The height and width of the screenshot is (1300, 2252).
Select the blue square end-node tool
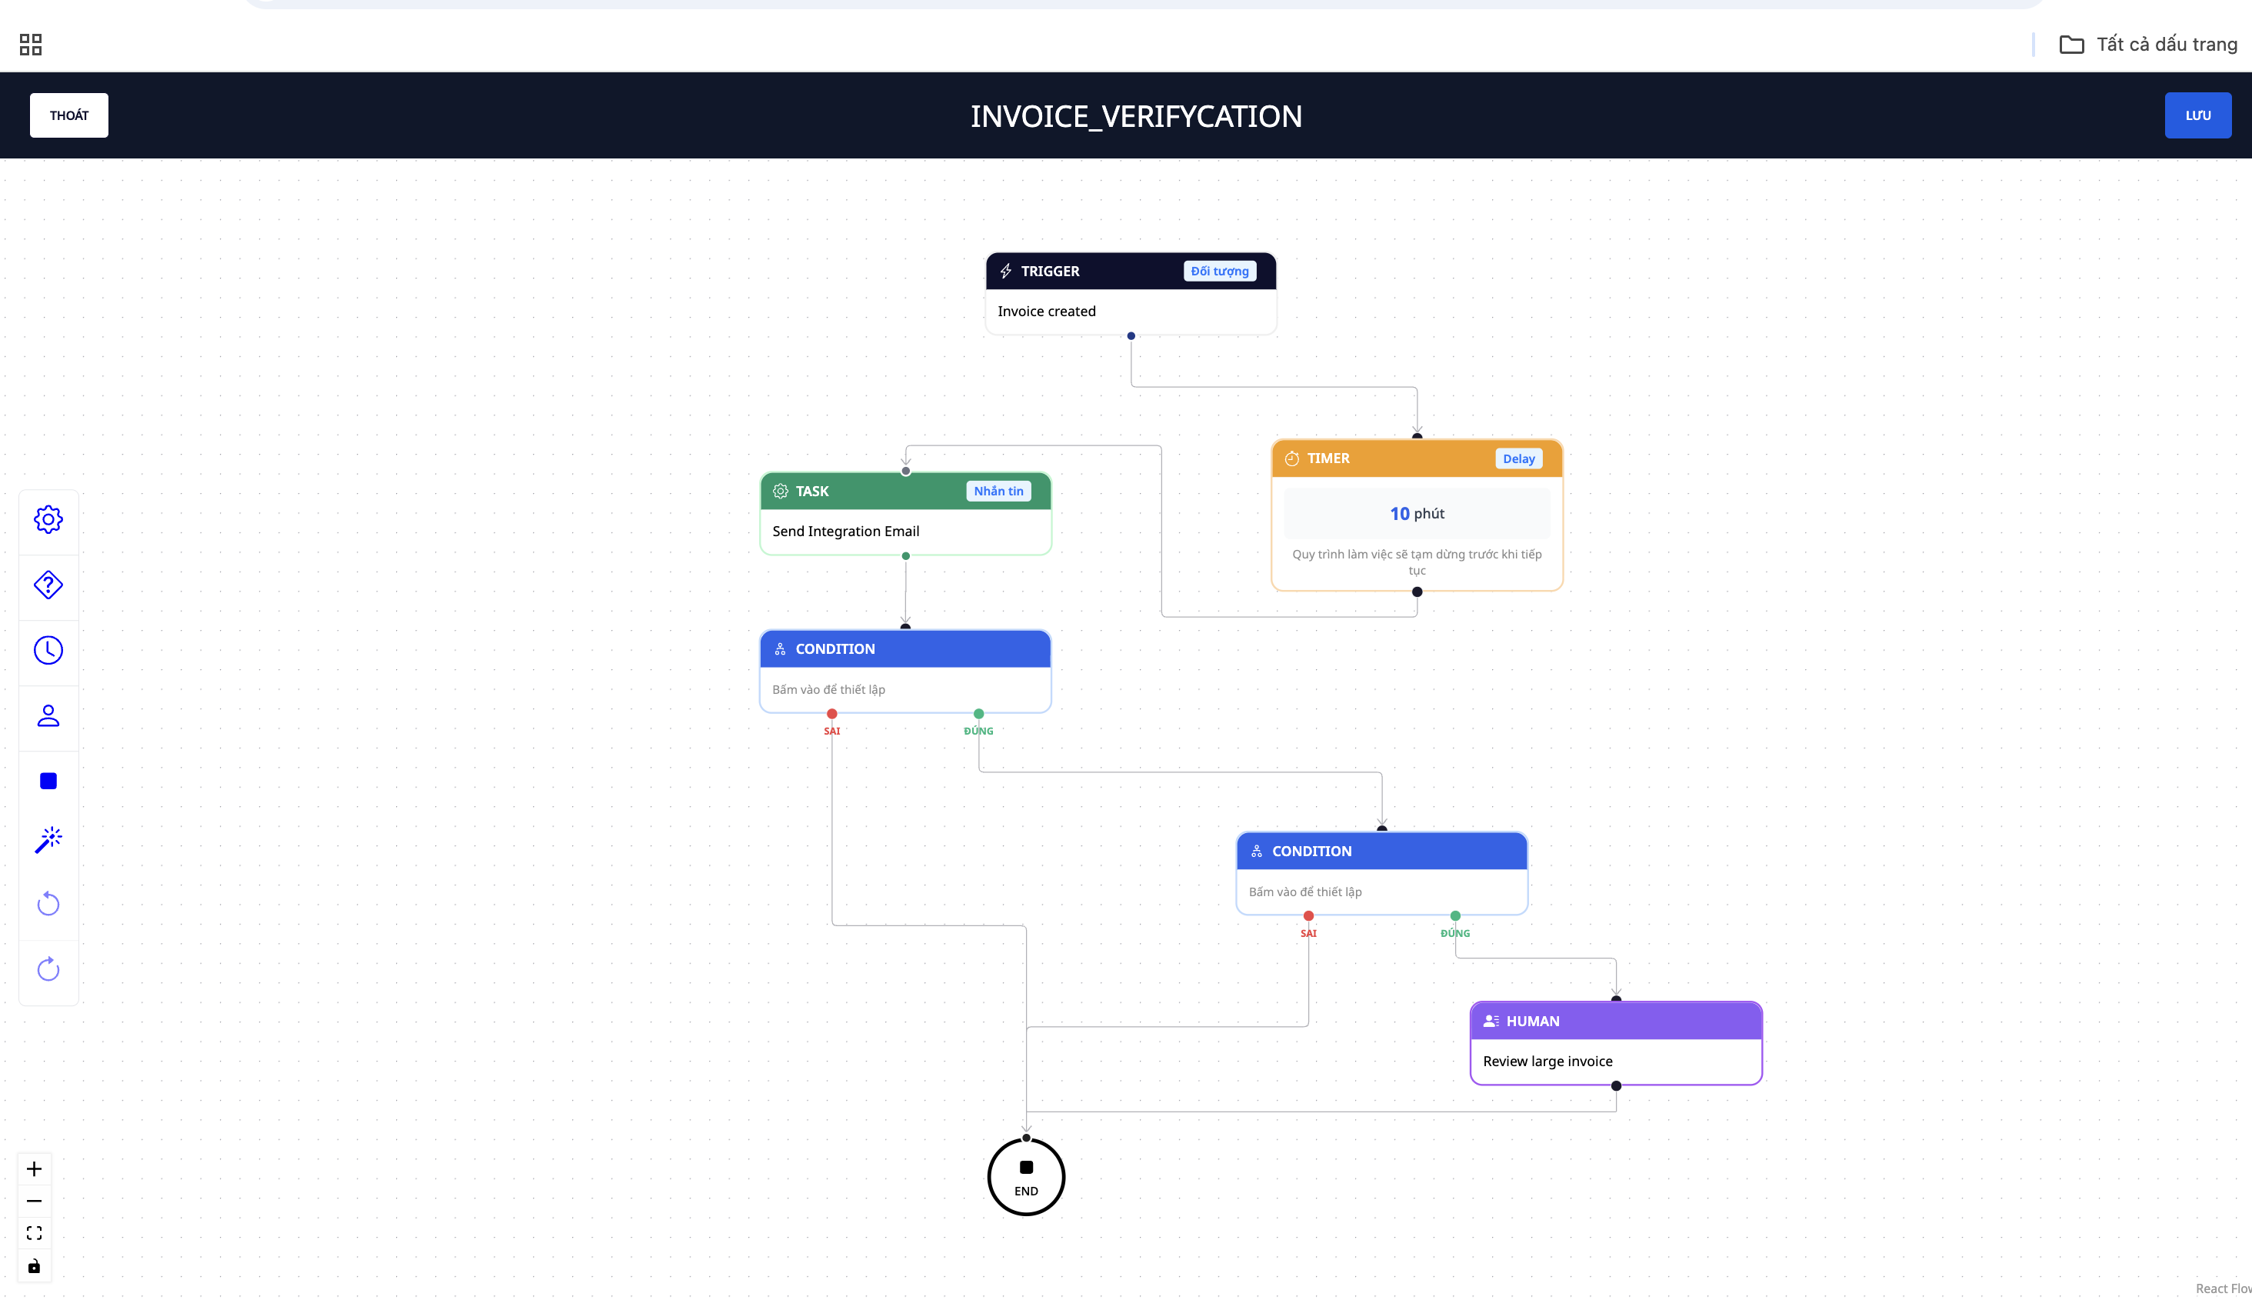(48, 782)
